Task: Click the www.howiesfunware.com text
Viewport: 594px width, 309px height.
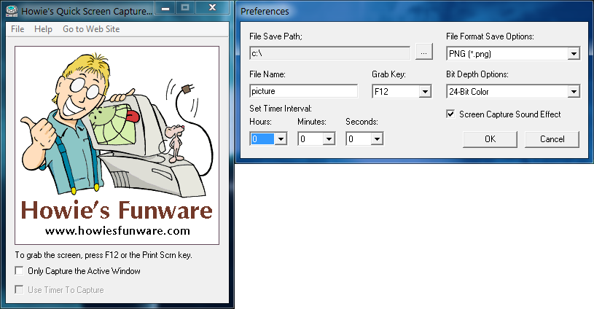Action: coord(117,230)
